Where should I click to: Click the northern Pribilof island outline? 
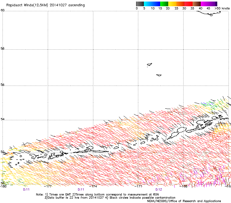pyautogui.click(x=150, y=65)
